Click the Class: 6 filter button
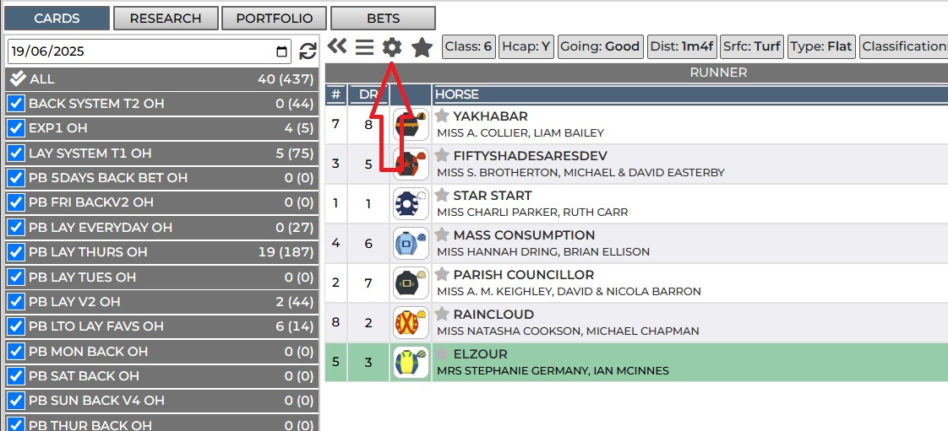This screenshot has width=948, height=431. [469, 46]
